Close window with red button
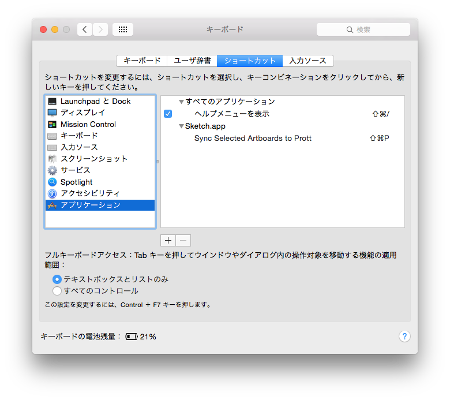The width and height of the screenshot is (450, 400). (43, 29)
